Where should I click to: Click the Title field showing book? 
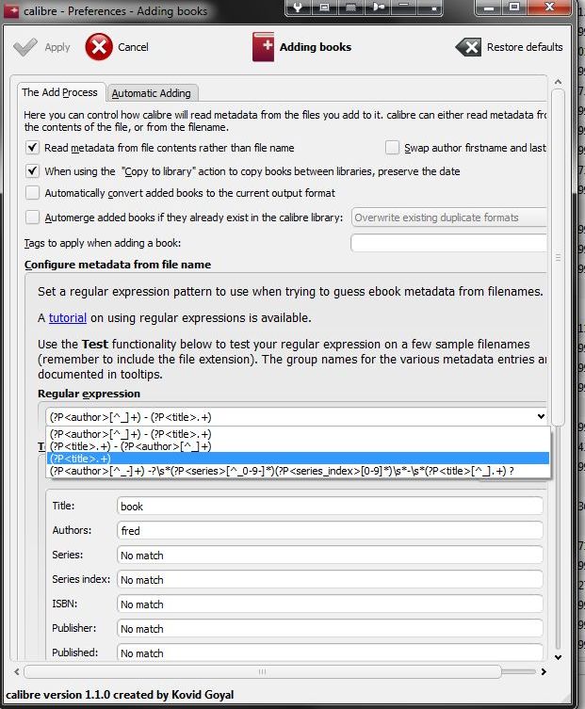(330, 506)
